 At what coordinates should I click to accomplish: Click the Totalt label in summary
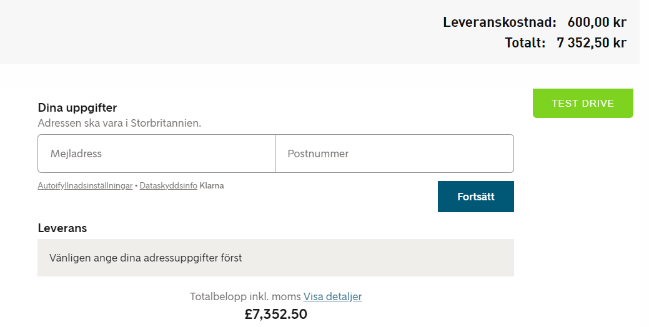tap(525, 42)
